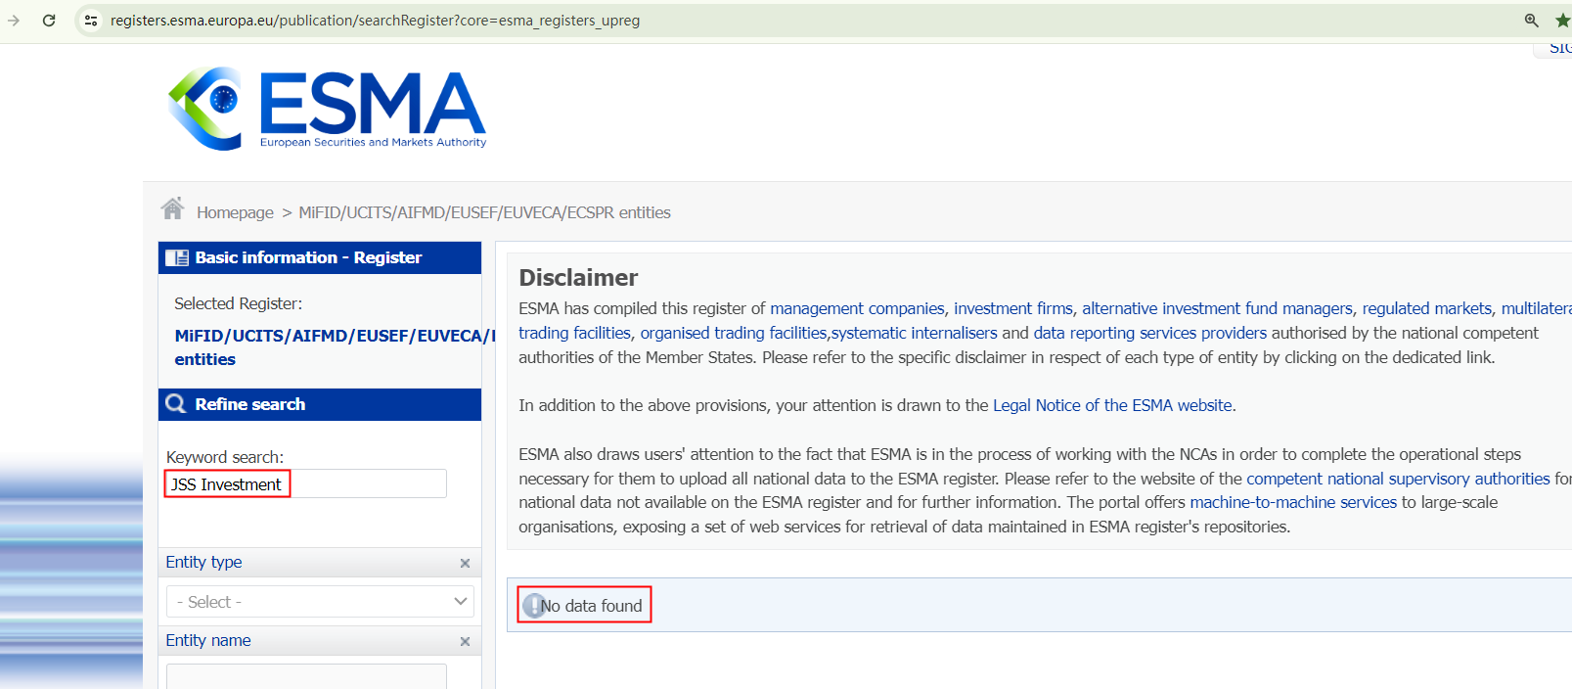This screenshot has width=1572, height=689.
Task: Follow the investment firms link
Action: coord(1012,308)
